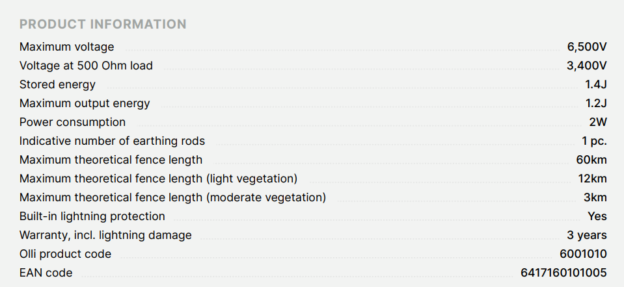Click the 1.2J output energy value

tap(595, 103)
